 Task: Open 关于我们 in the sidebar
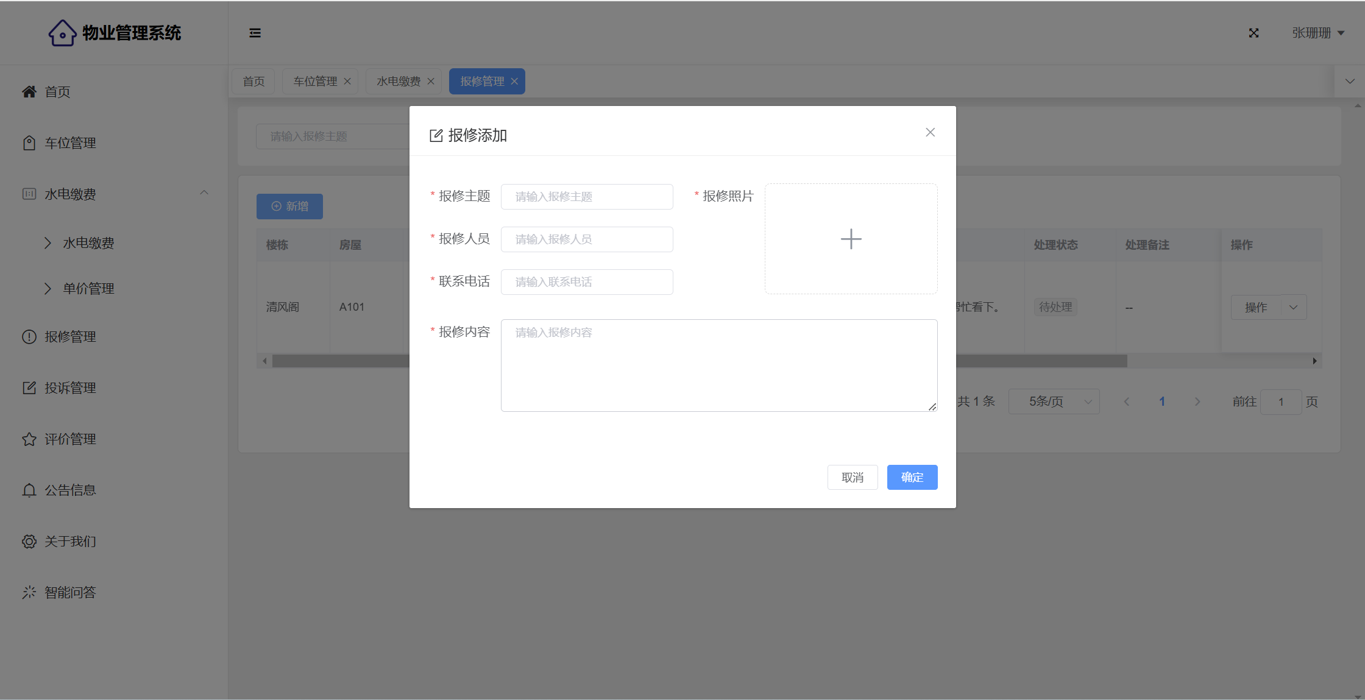[x=70, y=541]
